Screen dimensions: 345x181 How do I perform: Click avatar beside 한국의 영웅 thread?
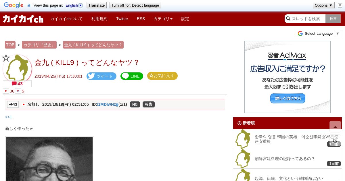coord(243,139)
